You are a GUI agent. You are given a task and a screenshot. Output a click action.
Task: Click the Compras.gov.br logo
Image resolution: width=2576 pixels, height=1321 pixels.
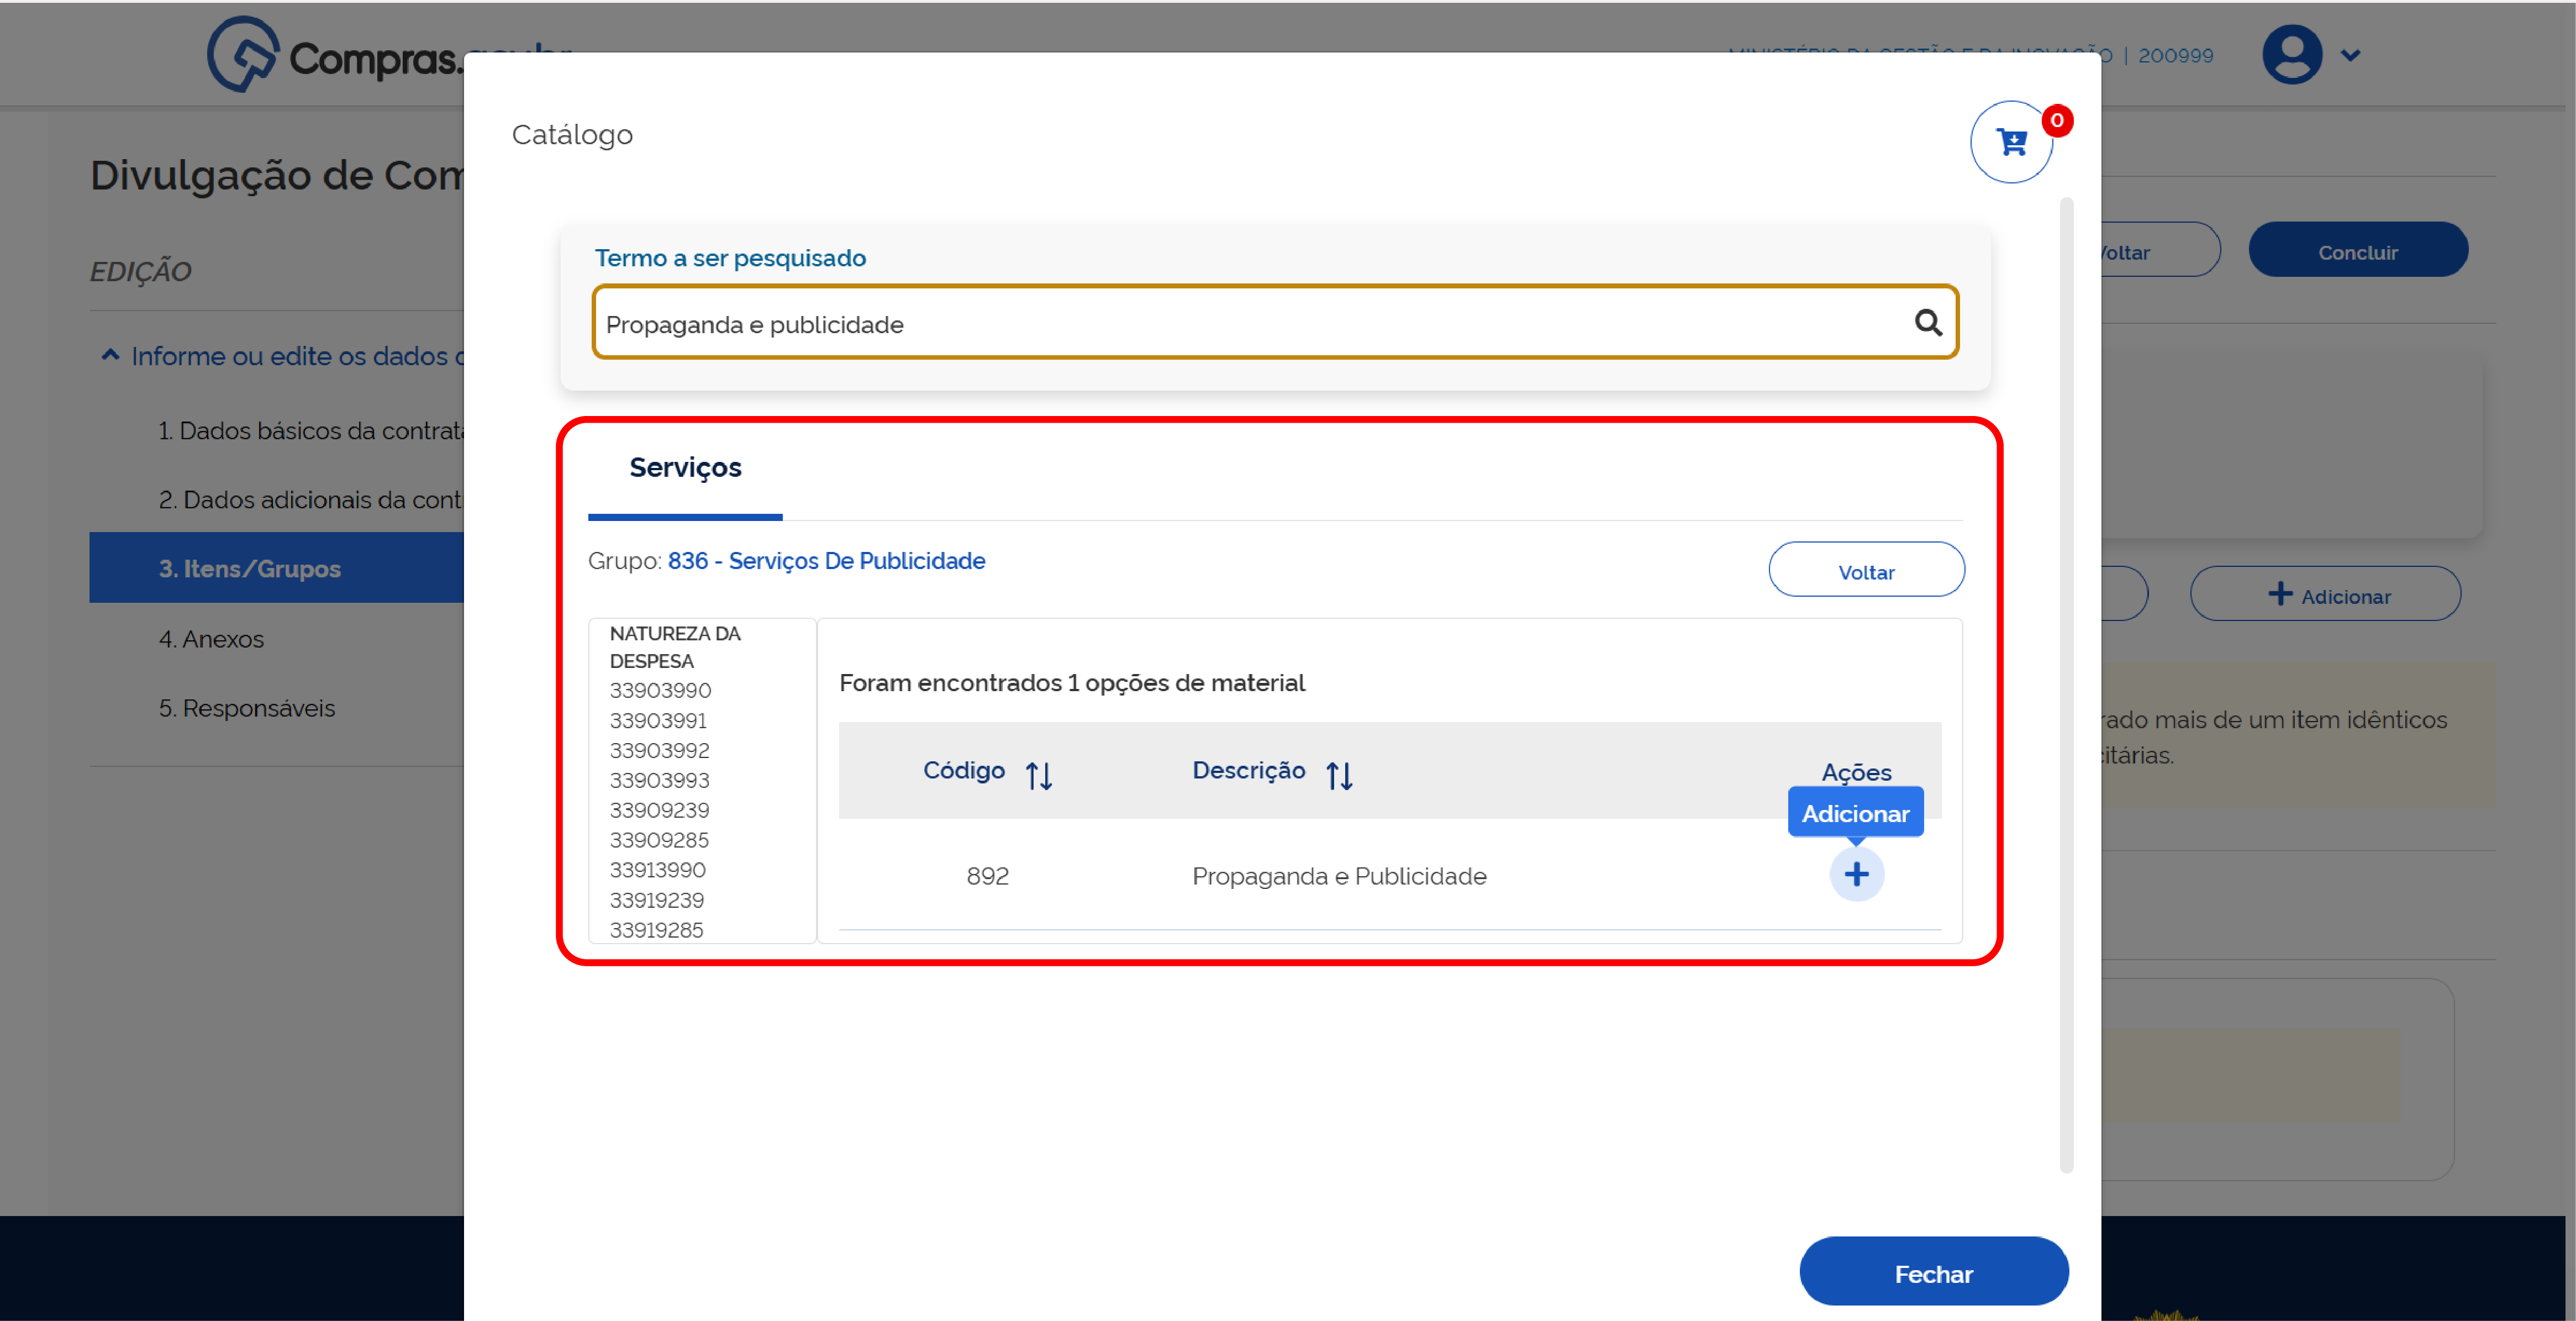point(336,55)
